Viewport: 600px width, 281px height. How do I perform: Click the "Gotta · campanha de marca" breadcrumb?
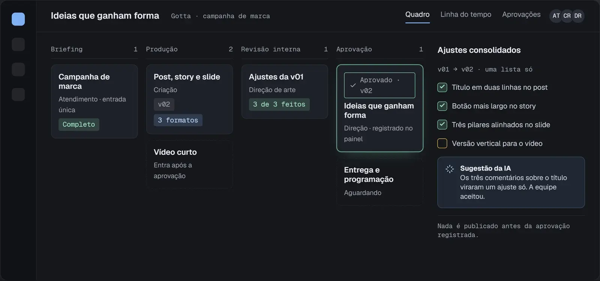(x=220, y=16)
